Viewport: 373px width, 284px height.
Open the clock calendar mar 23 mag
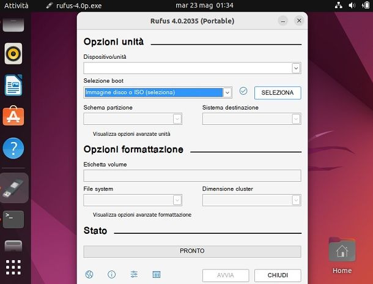[204, 6]
